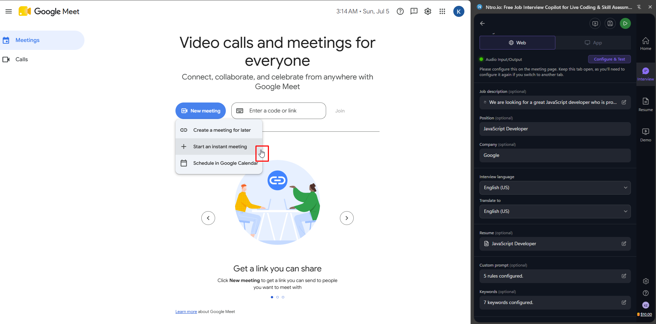
Task: Open the Google Meet main menu hamburger
Action: coord(9,11)
